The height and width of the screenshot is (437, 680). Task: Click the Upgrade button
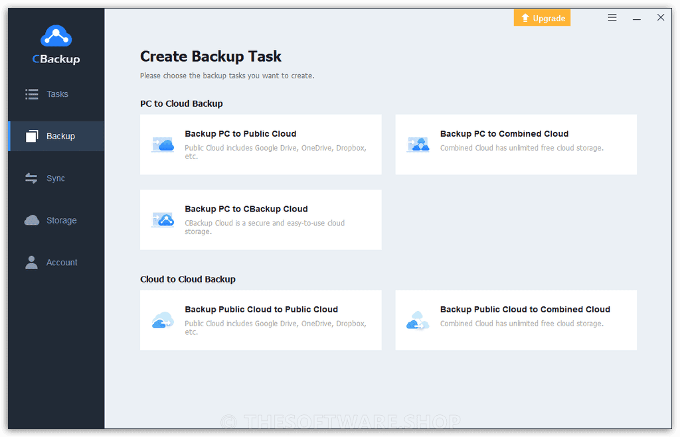[x=542, y=17]
